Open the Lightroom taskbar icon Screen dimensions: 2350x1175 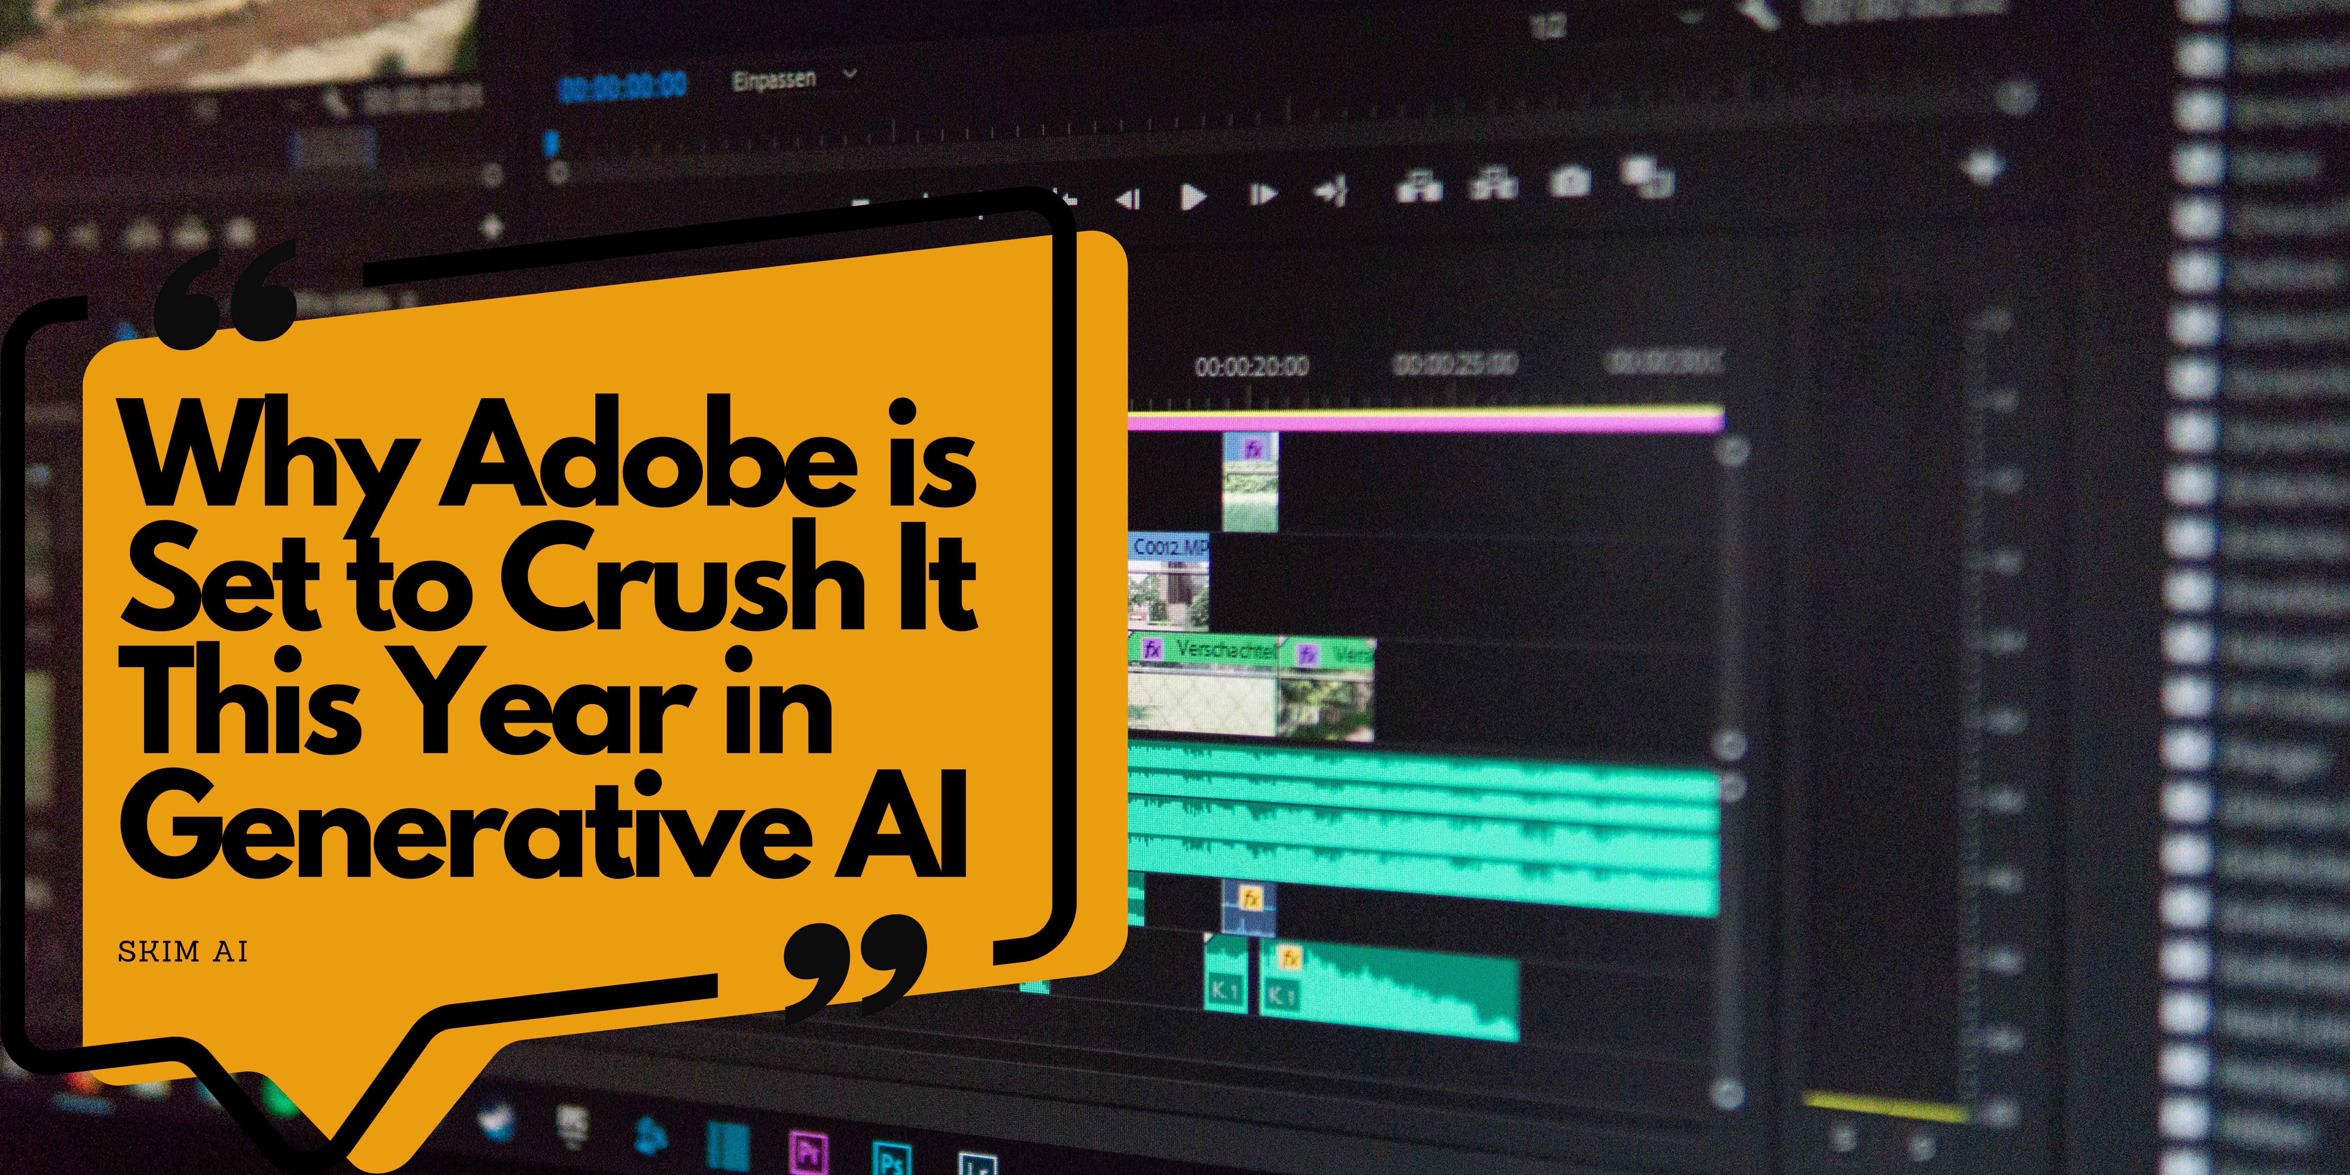(978, 1163)
